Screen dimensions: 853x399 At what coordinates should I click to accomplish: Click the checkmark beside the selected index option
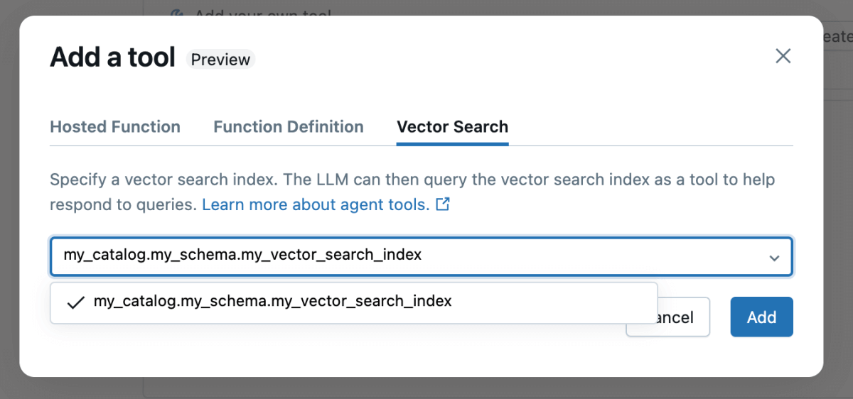(x=75, y=302)
